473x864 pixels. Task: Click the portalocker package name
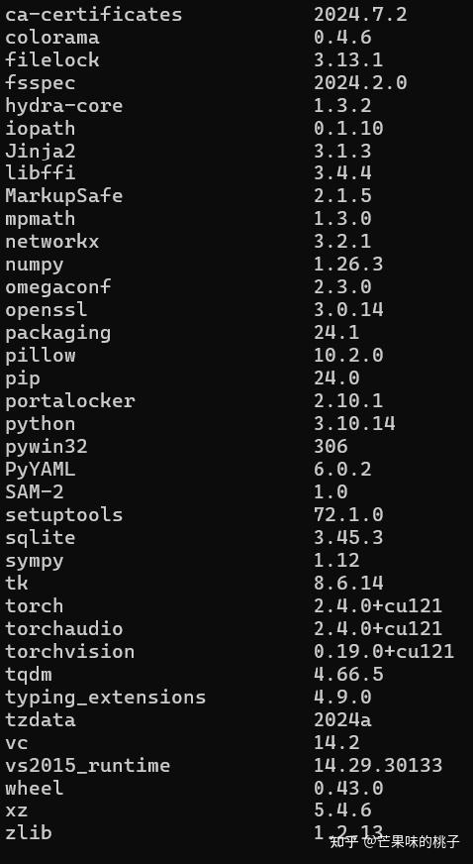tap(70, 400)
